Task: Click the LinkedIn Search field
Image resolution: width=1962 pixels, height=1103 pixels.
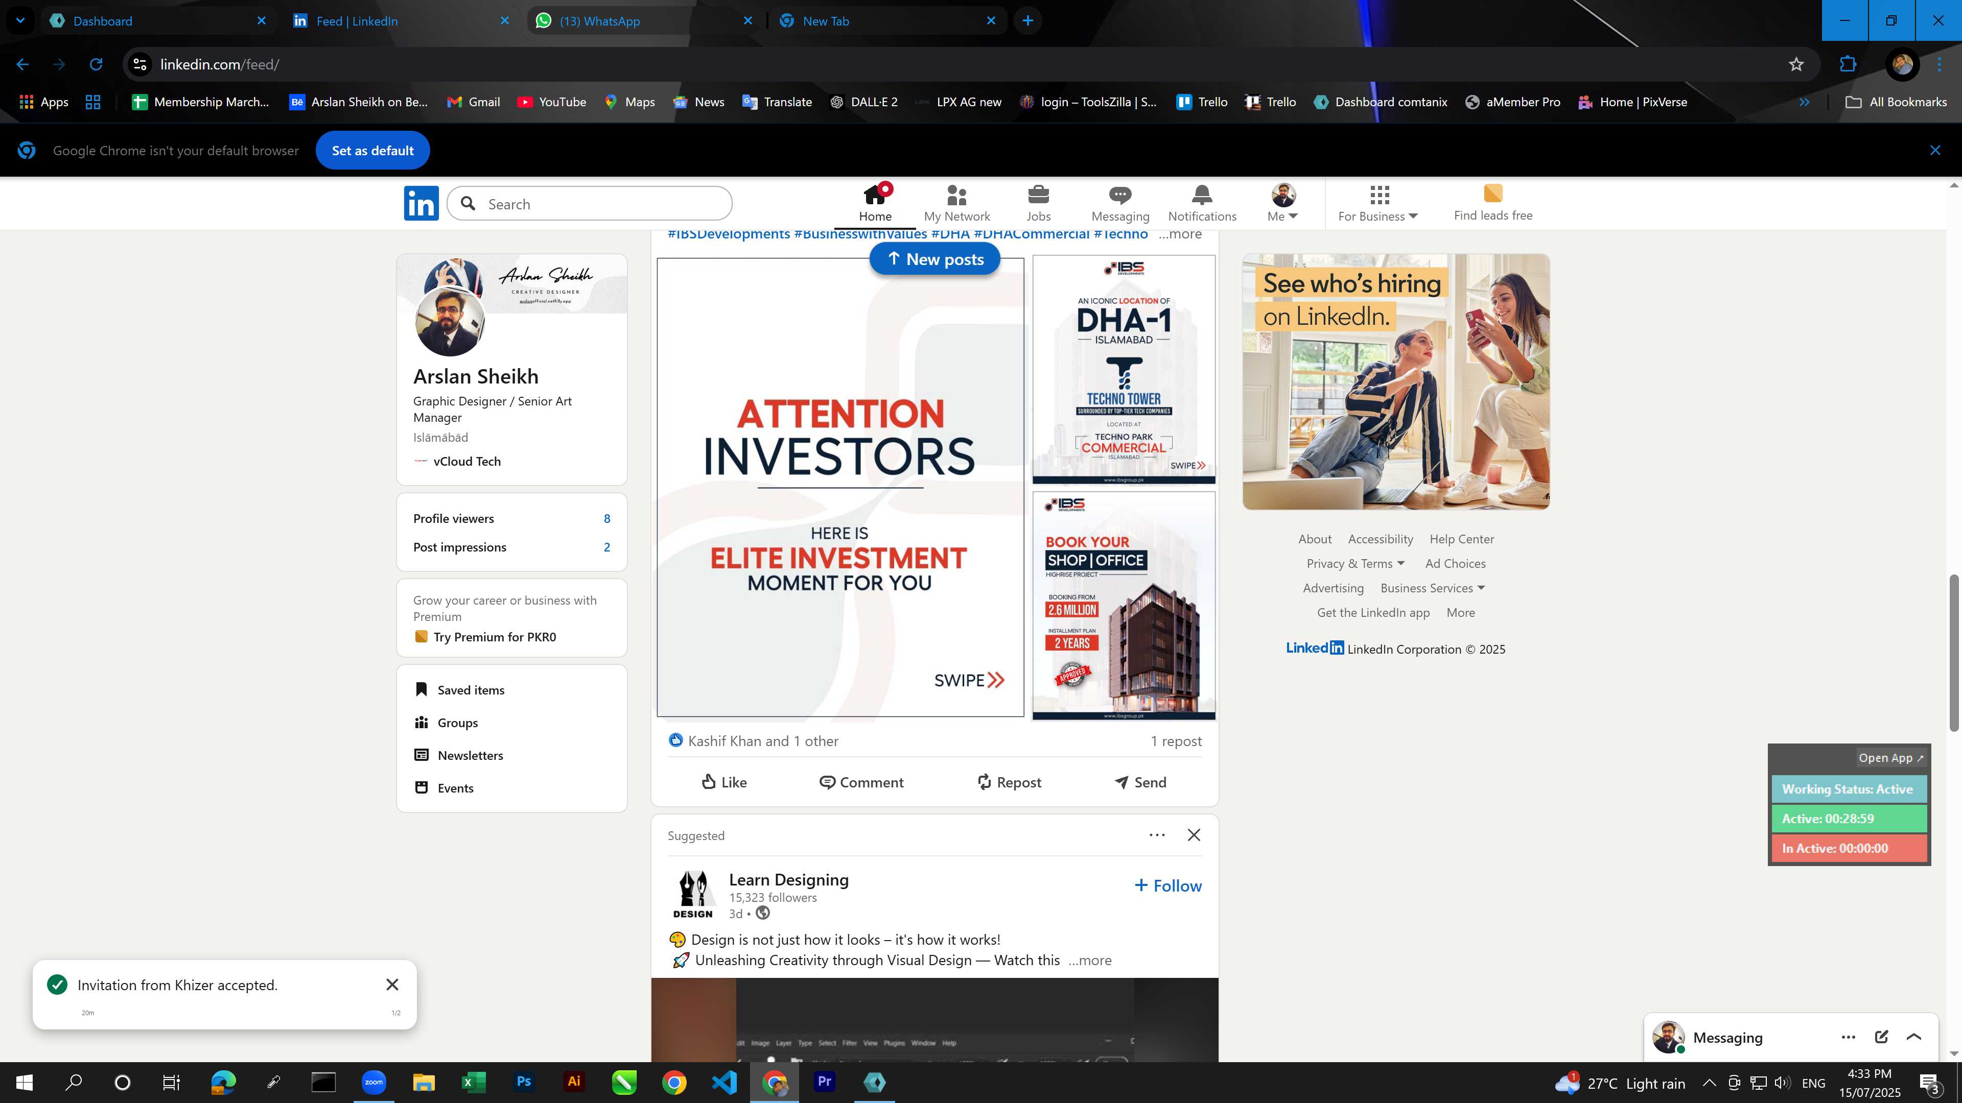Action: [590, 204]
